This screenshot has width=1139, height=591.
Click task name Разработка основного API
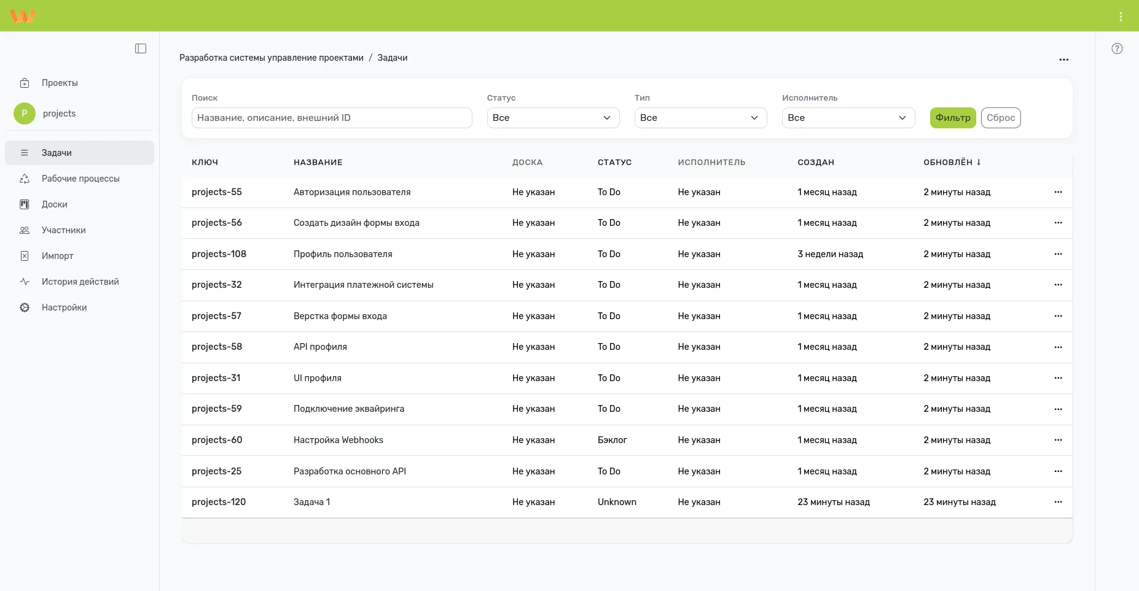click(x=350, y=471)
